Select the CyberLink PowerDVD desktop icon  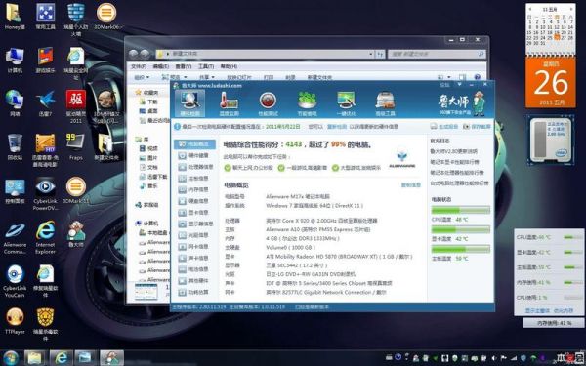point(46,193)
